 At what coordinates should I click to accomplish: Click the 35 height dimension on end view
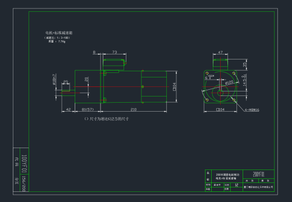(x=245, y=65)
